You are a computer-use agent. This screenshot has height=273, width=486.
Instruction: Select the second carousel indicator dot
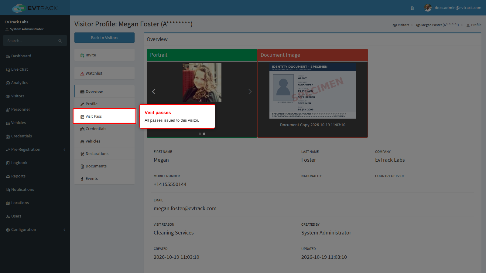(204, 134)
